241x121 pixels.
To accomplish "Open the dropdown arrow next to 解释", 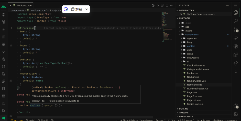I will point(87,9).
